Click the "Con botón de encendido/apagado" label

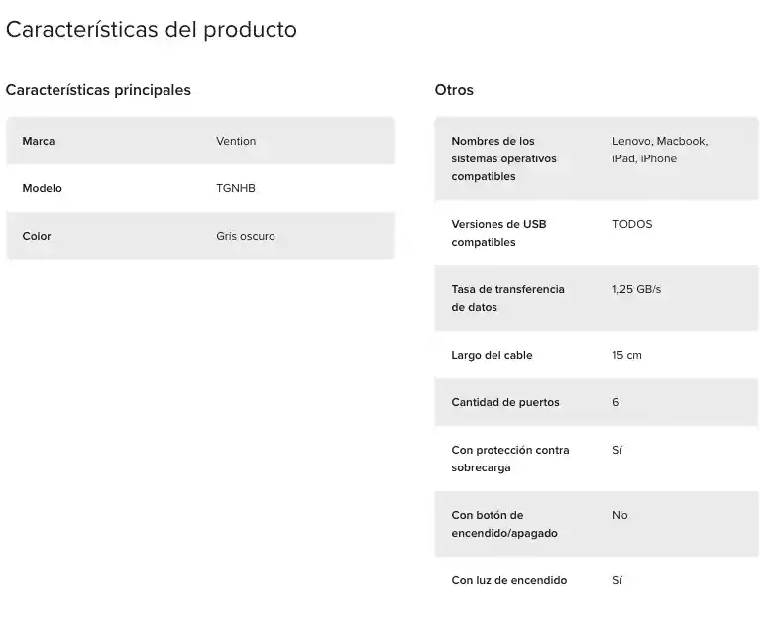point(503,524)
